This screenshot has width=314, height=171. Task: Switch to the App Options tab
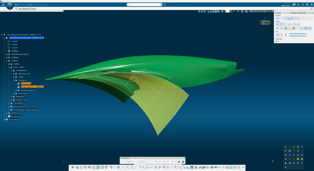coord(125,158)
